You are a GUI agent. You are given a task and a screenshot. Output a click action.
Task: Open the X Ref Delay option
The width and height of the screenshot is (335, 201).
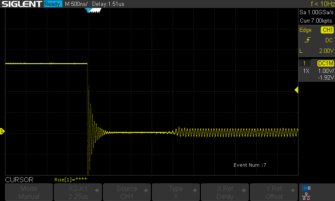pyautogui.click(x=225, y=193)
